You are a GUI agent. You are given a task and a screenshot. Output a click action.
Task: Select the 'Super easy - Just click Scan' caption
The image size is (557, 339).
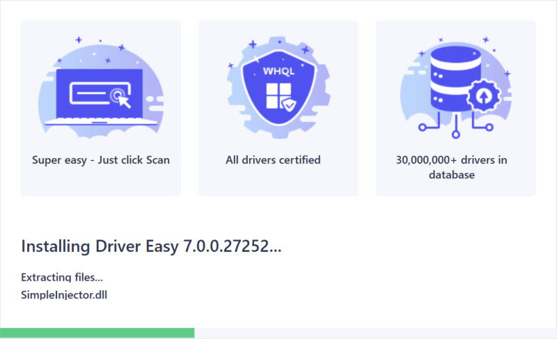(101, 159)
